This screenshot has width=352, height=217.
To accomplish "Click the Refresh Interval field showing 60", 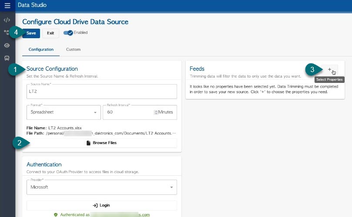I will tap(128, 112).
